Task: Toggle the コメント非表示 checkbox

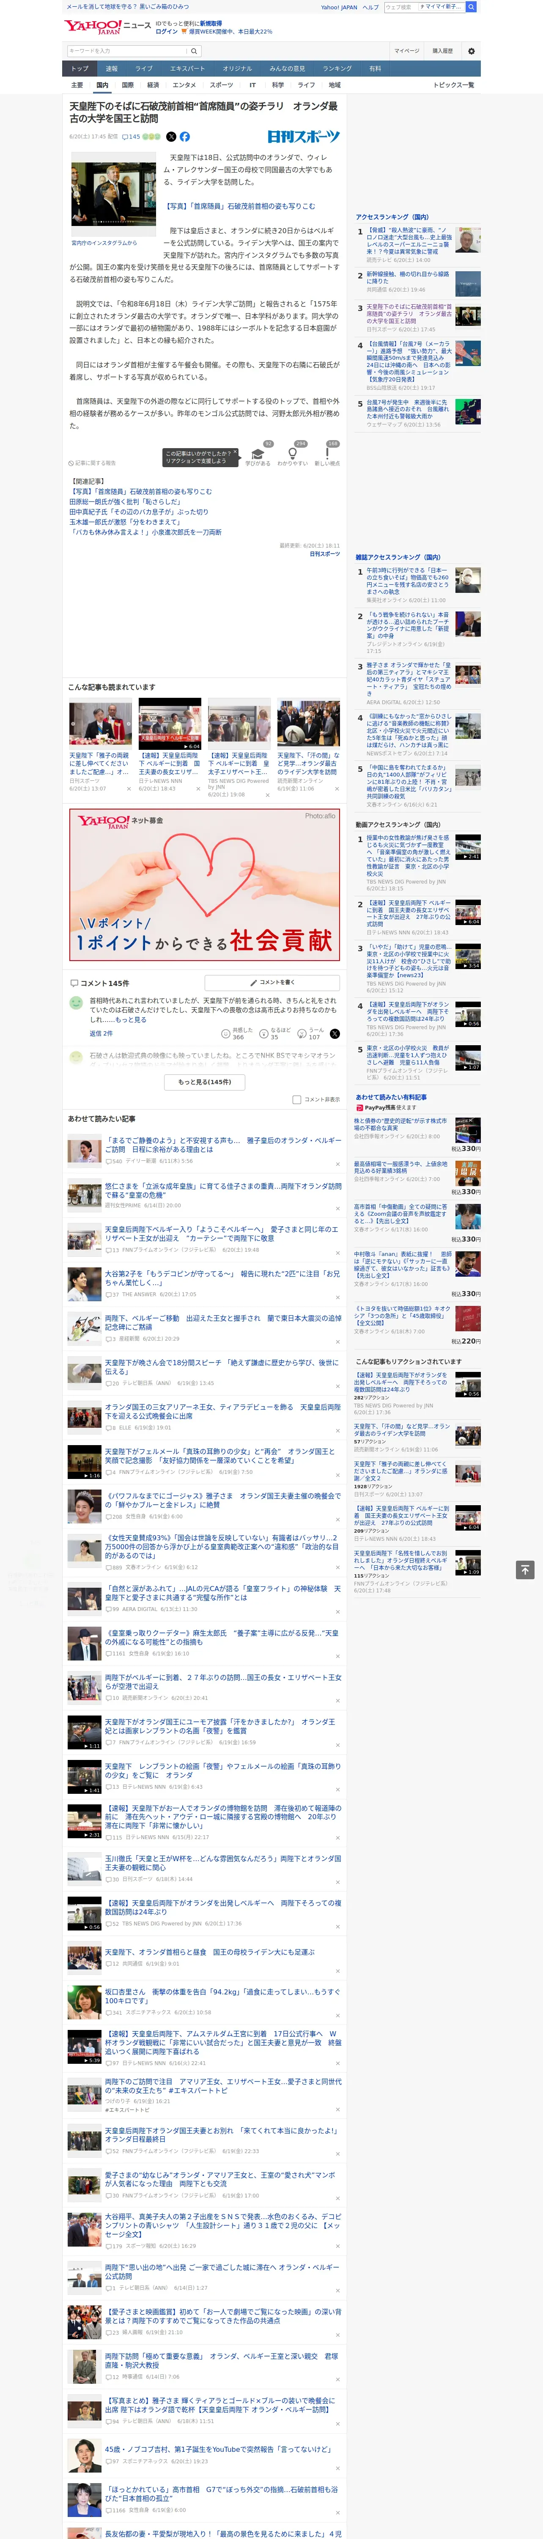Action: coord(296,1099)
